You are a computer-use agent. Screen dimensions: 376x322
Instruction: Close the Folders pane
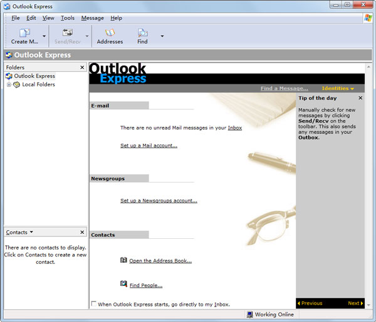(x=82, y=68)
